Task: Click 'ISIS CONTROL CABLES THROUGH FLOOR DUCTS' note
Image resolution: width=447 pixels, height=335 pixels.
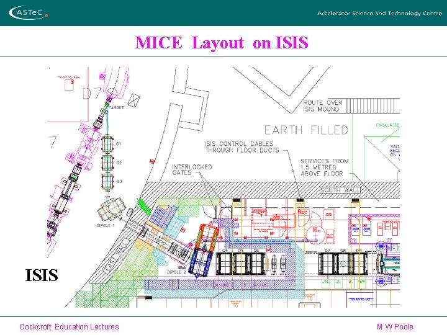Action: click(x=242, y=147)
